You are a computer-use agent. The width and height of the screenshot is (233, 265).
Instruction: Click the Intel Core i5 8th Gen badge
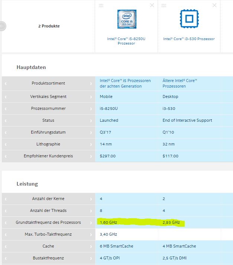(x=127, y=19)
